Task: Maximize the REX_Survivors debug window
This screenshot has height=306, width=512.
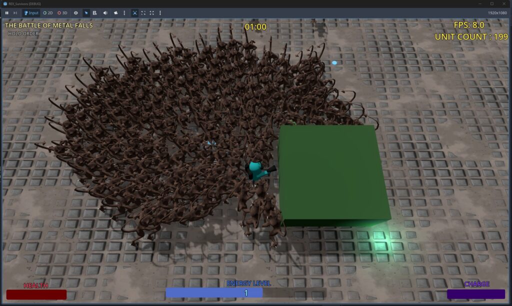Action: pos(491,3)
